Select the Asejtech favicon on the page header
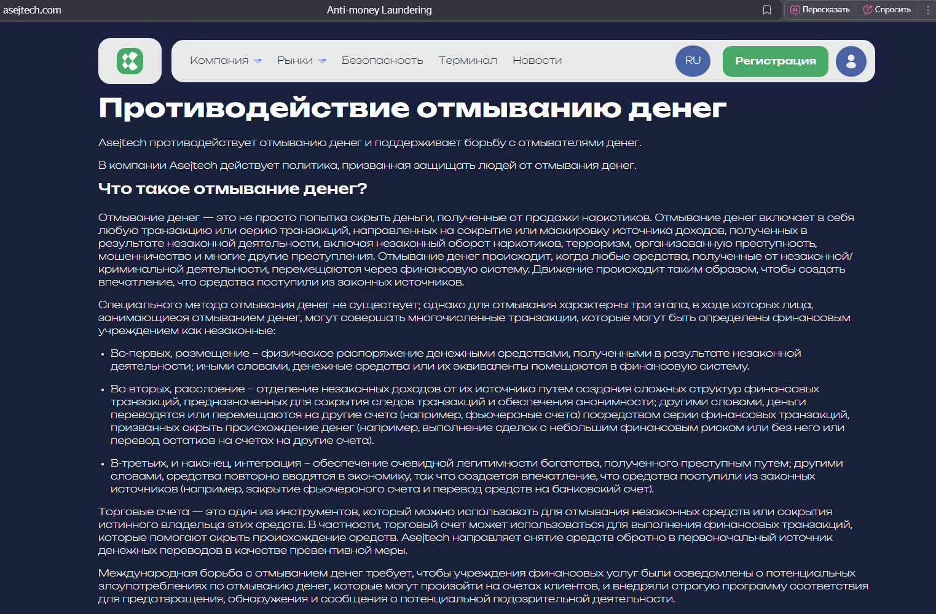 click(129, 61)
